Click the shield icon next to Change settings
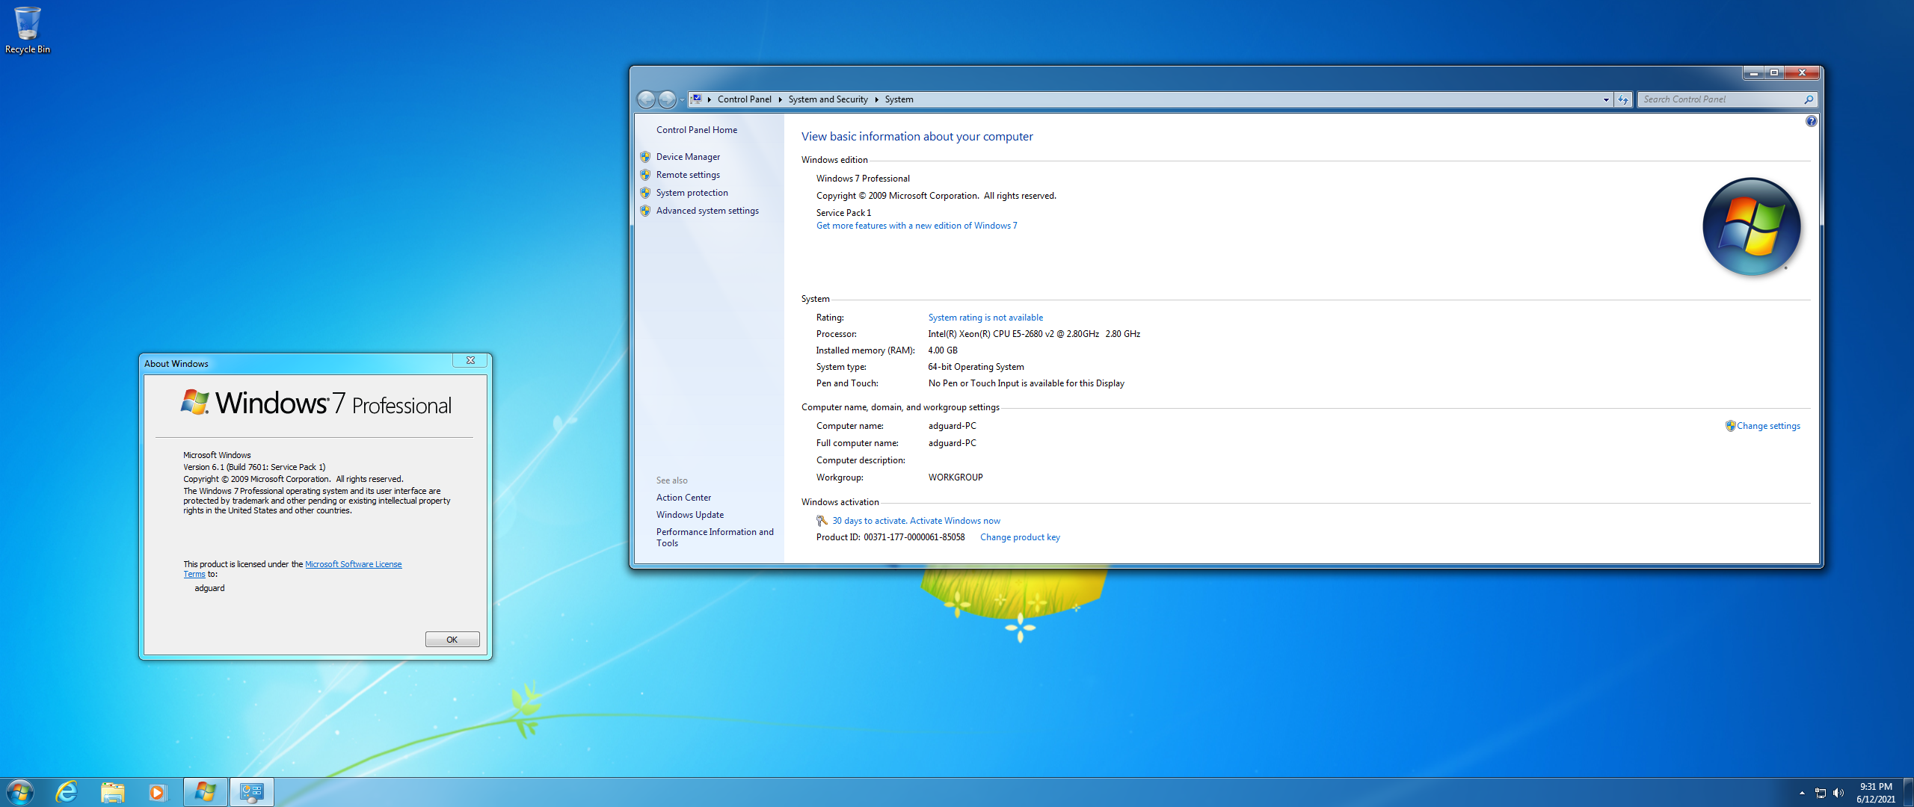 click(x=1730, y=426)
